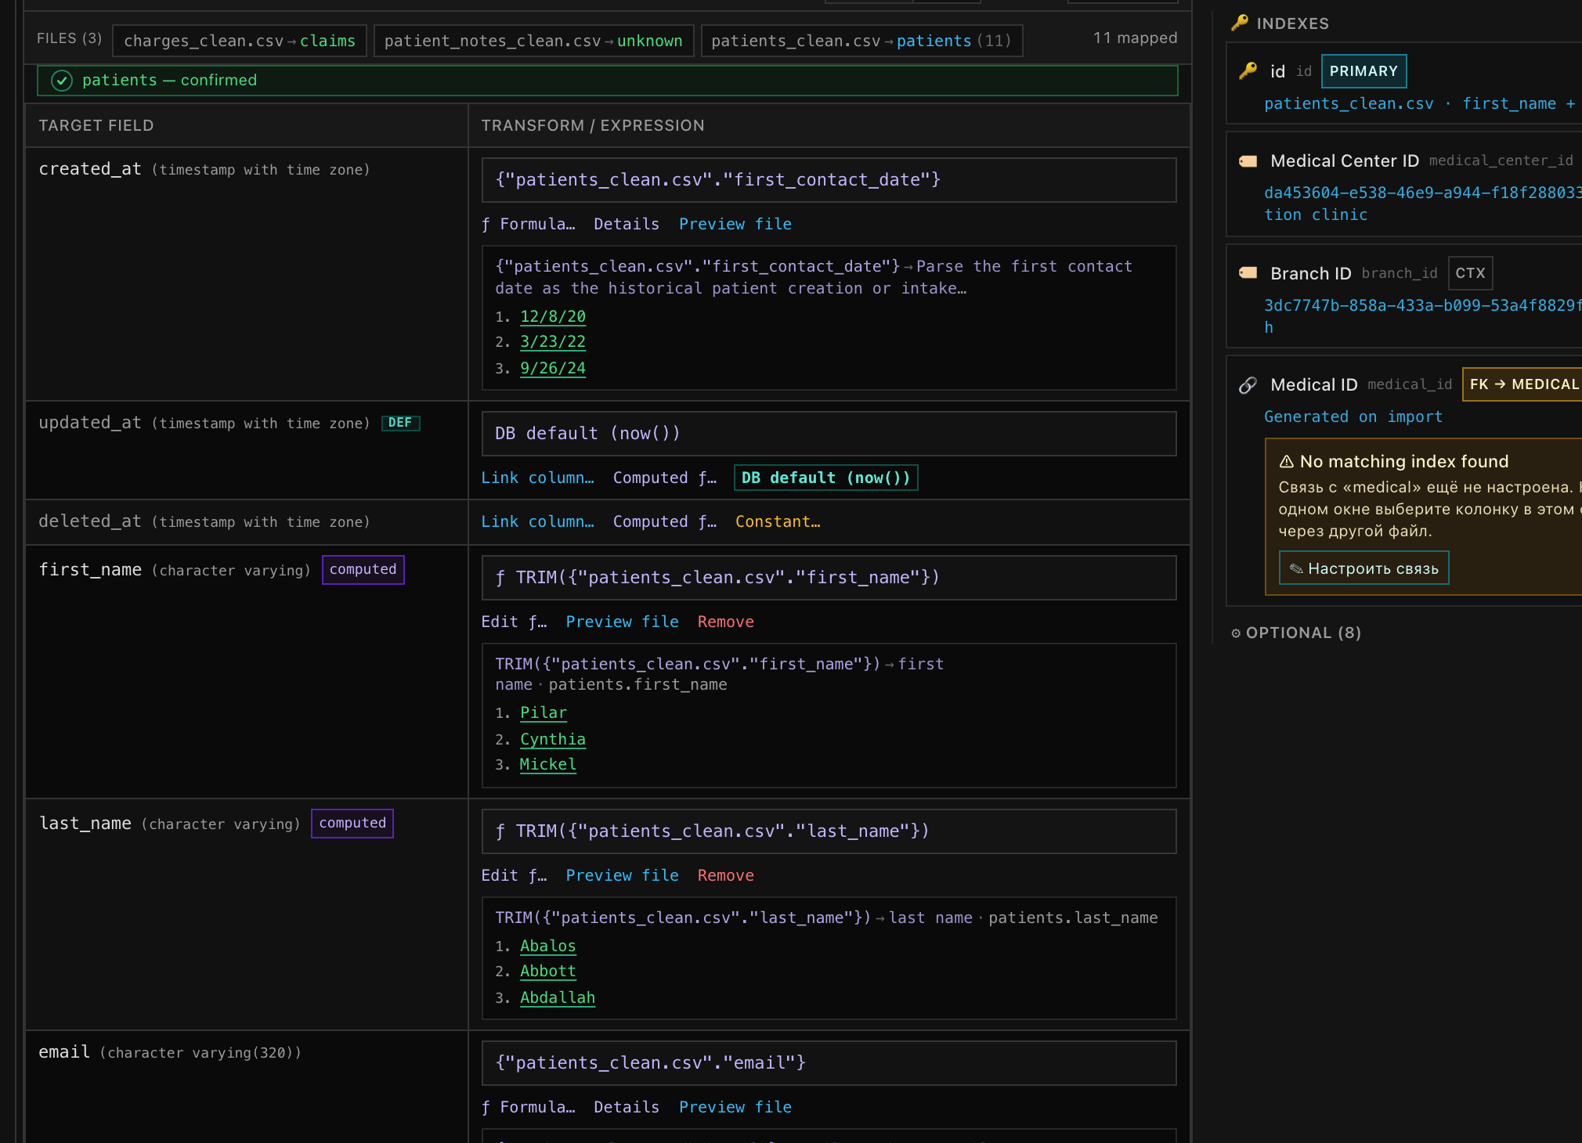The width and height of the screenshot is (1582, 1143).
Task: Choose Constant… for deleted_at
Action: 778,521
